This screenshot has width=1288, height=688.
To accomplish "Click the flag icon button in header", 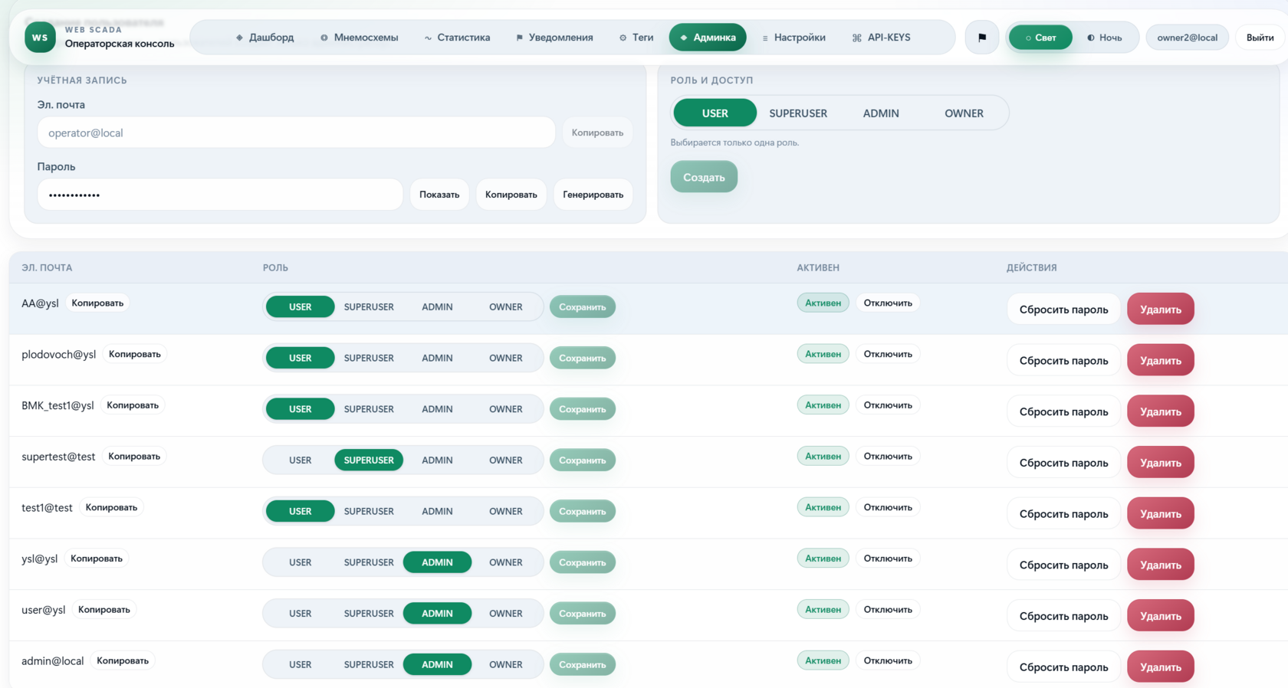I will point(982,38).
